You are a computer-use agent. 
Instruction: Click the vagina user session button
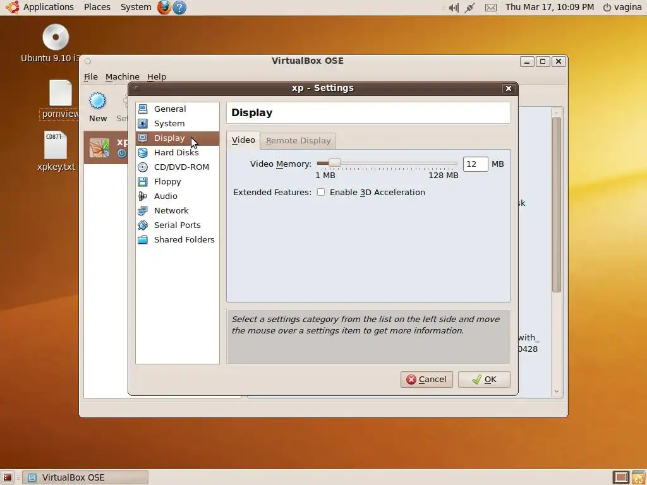(x=622, y=8)
